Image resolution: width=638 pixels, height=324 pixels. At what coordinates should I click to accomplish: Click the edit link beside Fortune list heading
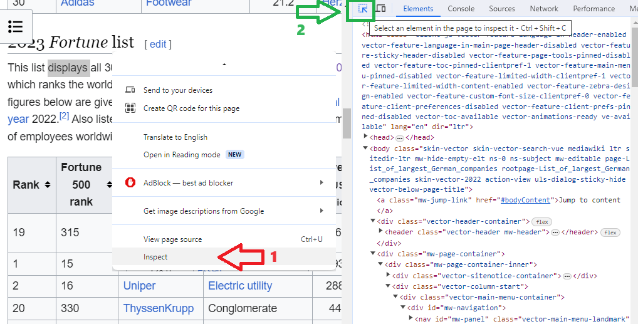pos(158,44)
